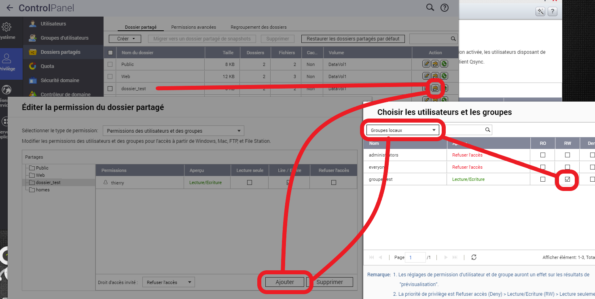Open permissions icon for dossier_test row
This screenshot has width=595, height=299.
[435, 88]
